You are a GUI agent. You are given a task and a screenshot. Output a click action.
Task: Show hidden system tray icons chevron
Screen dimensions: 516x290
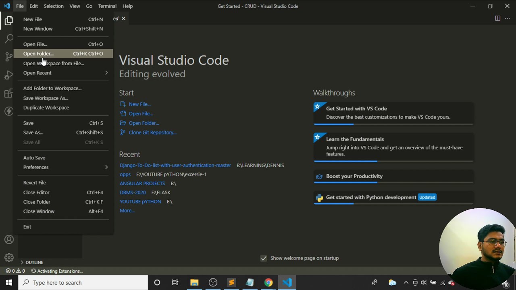pyautogui.click(x=406, y=283)
